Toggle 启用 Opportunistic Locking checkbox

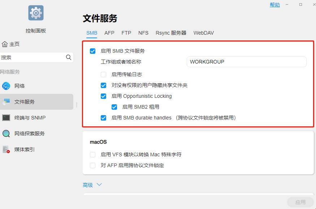[104, 96]
